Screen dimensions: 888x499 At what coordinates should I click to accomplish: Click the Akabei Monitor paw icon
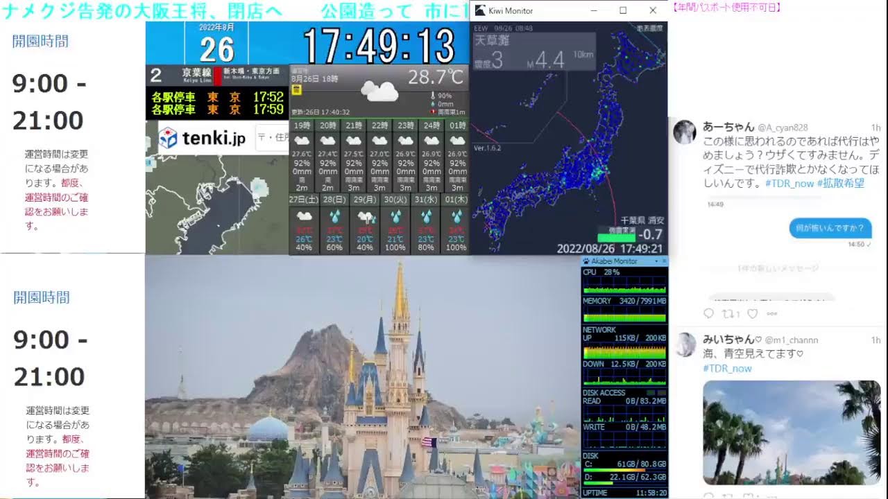click(x=586, y=261)
